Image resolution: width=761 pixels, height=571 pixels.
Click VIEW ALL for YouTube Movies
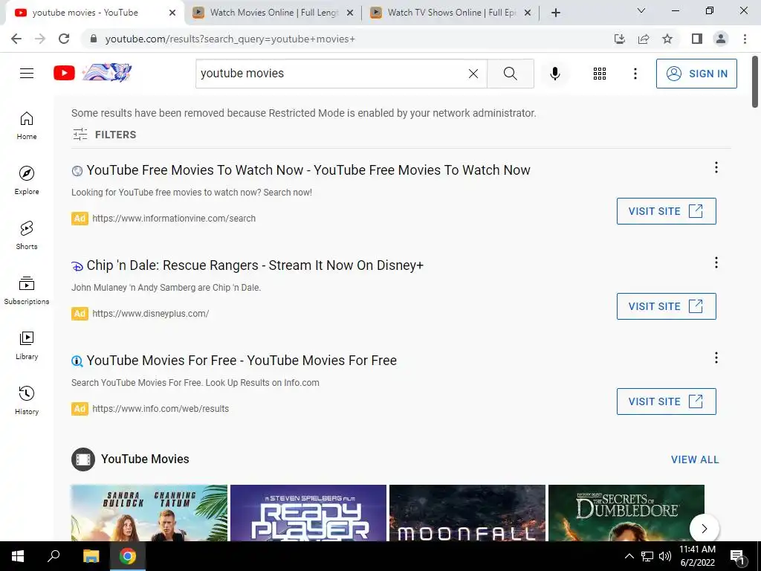pyautogui.click(x=695, y=459)
